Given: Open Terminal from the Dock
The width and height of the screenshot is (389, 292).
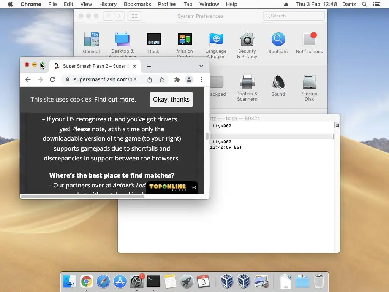Looking at the screenshot, I should pyautogui.click(x=153, y=281).
